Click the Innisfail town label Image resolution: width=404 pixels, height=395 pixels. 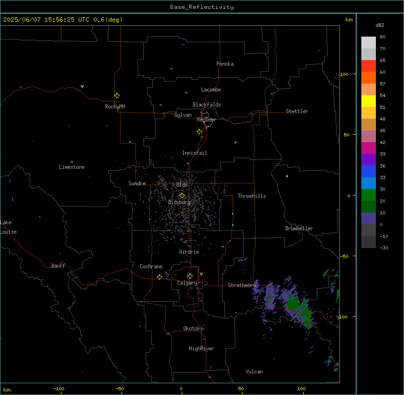click(x=195, y=153)
